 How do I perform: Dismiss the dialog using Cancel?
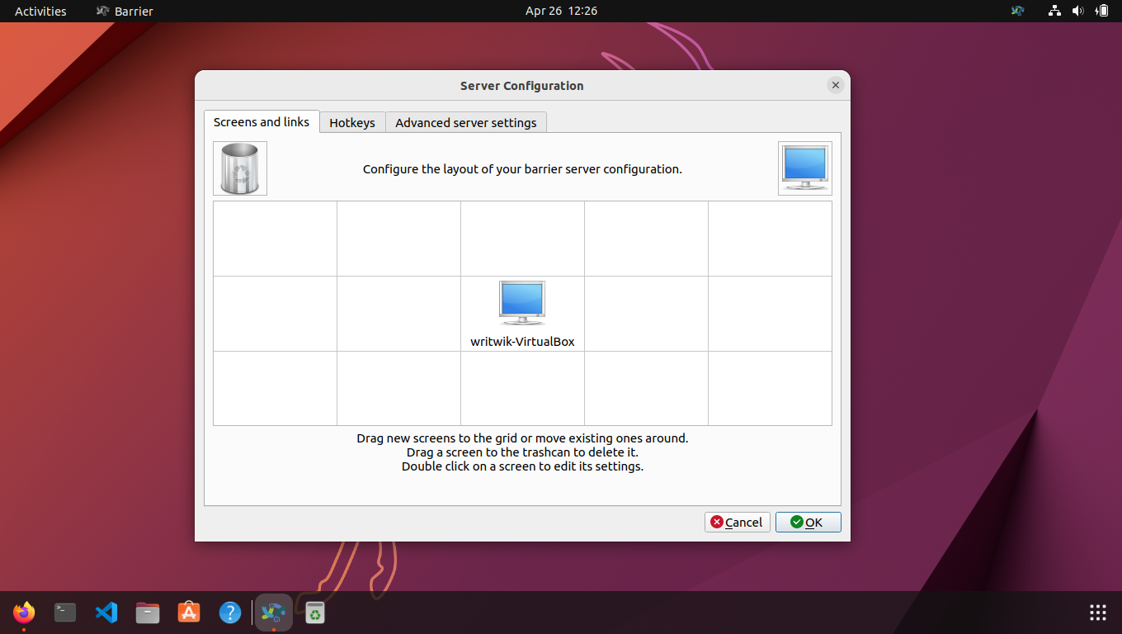tap(737, 522)
